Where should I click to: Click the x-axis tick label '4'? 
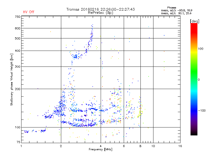tap(101, 146)
